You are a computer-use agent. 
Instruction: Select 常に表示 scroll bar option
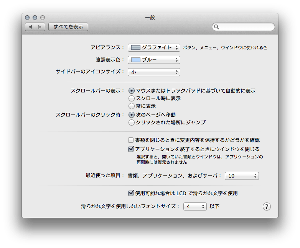pos(132,106)
